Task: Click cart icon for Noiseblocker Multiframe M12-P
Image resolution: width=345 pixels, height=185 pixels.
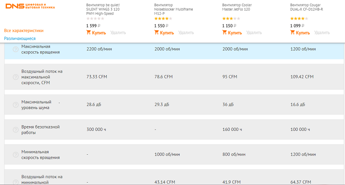Action: (157, 33)
